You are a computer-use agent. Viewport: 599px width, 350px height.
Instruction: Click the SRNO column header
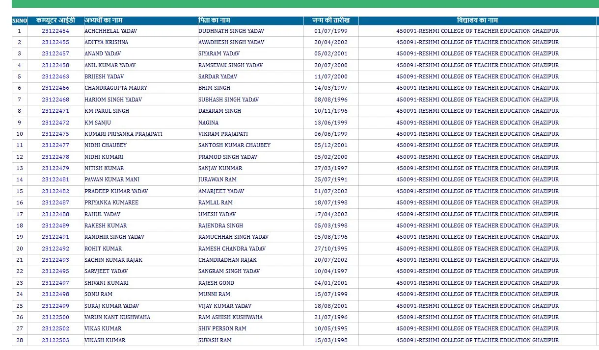click(20, 21)
